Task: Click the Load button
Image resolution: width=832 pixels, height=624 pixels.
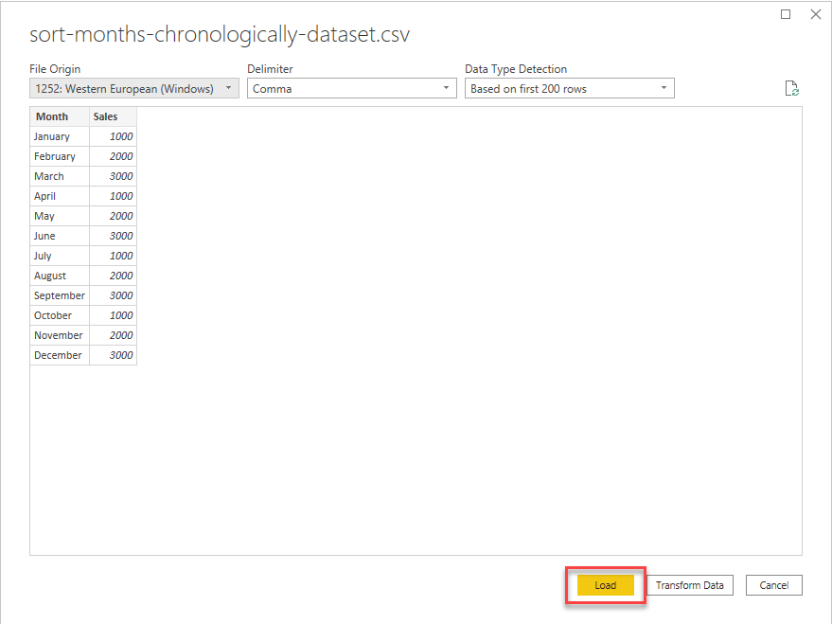Action: 604,585
